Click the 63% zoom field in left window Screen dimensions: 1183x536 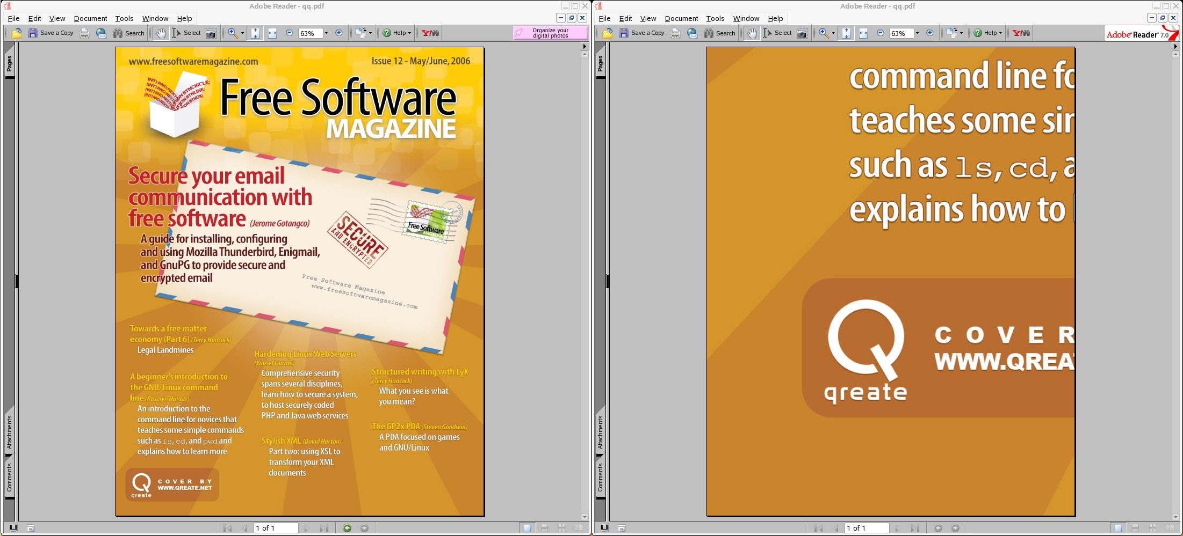pyautogui.click(x=311, y=33)
